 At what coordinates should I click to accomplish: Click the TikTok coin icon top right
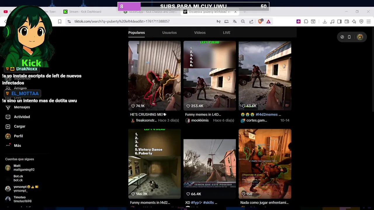click(342, 37)
